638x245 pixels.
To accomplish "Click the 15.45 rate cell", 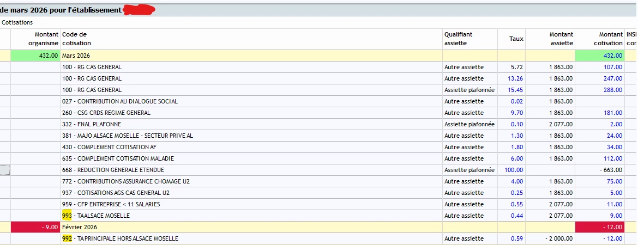I will pos(516,90).
